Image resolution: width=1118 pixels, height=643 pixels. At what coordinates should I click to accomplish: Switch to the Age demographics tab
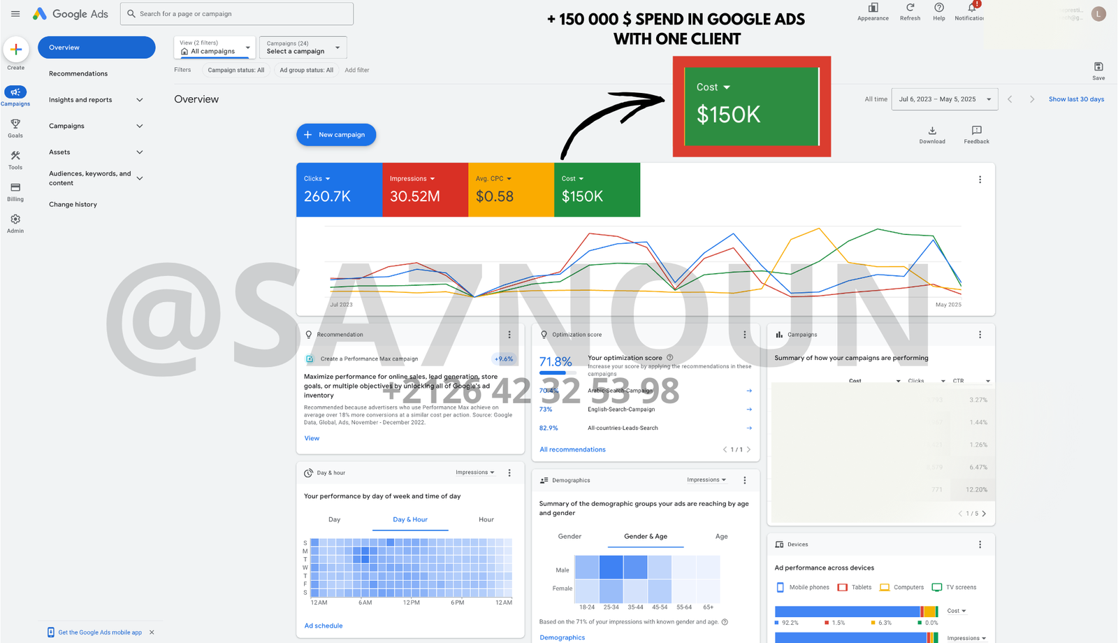click(x=722, y=536)
